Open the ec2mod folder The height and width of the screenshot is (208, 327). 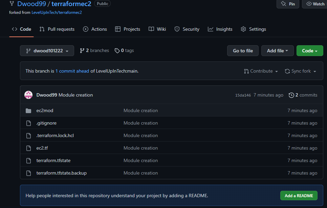(x=45, y=111)
